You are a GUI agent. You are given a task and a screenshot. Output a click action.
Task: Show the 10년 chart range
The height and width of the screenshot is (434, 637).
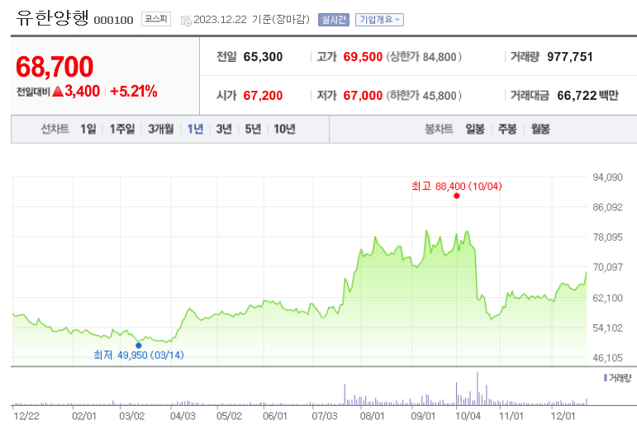click(x=284, y=129)
